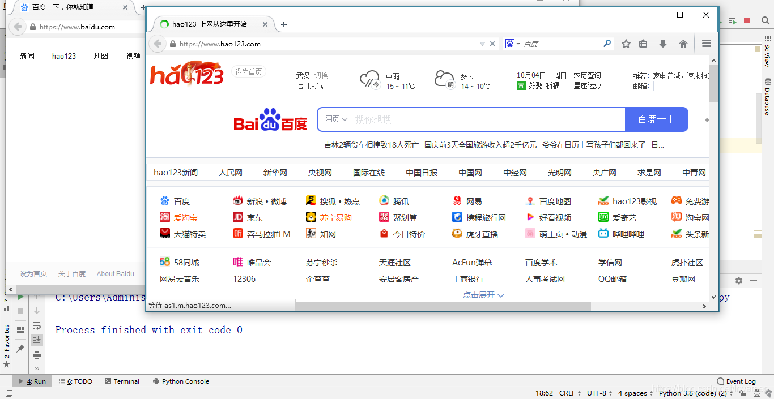Click the hao123 address bar URL

pos(220,44)
